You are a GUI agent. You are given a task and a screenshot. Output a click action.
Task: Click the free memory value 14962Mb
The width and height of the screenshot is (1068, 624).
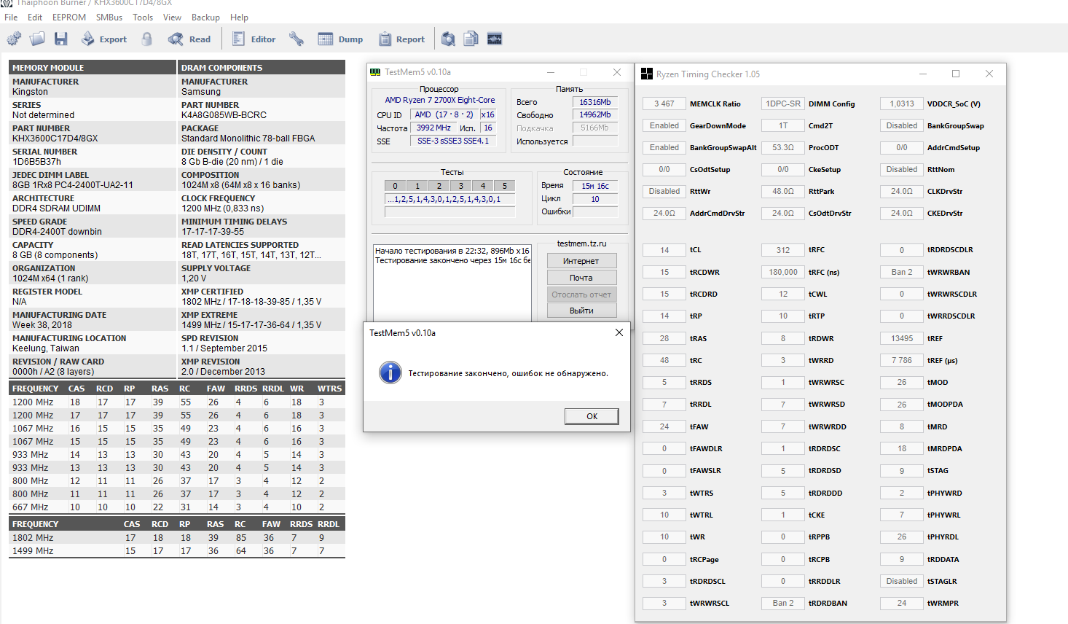click(595, 114)
